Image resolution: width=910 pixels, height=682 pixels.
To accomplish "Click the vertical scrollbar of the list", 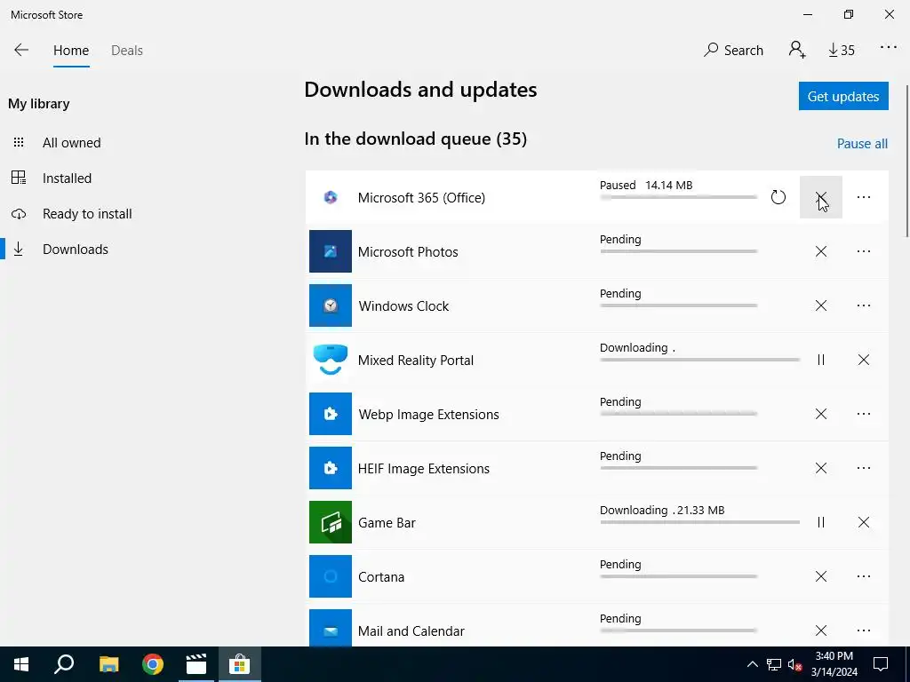I will click(x=907, y=161).
